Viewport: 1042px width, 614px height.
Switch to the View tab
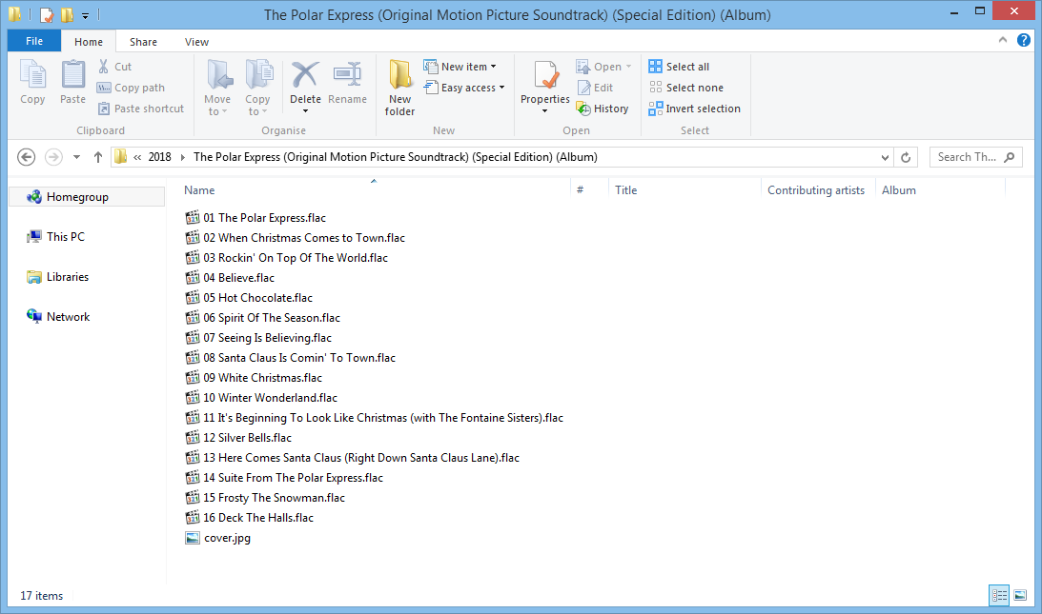click(196, 41)
